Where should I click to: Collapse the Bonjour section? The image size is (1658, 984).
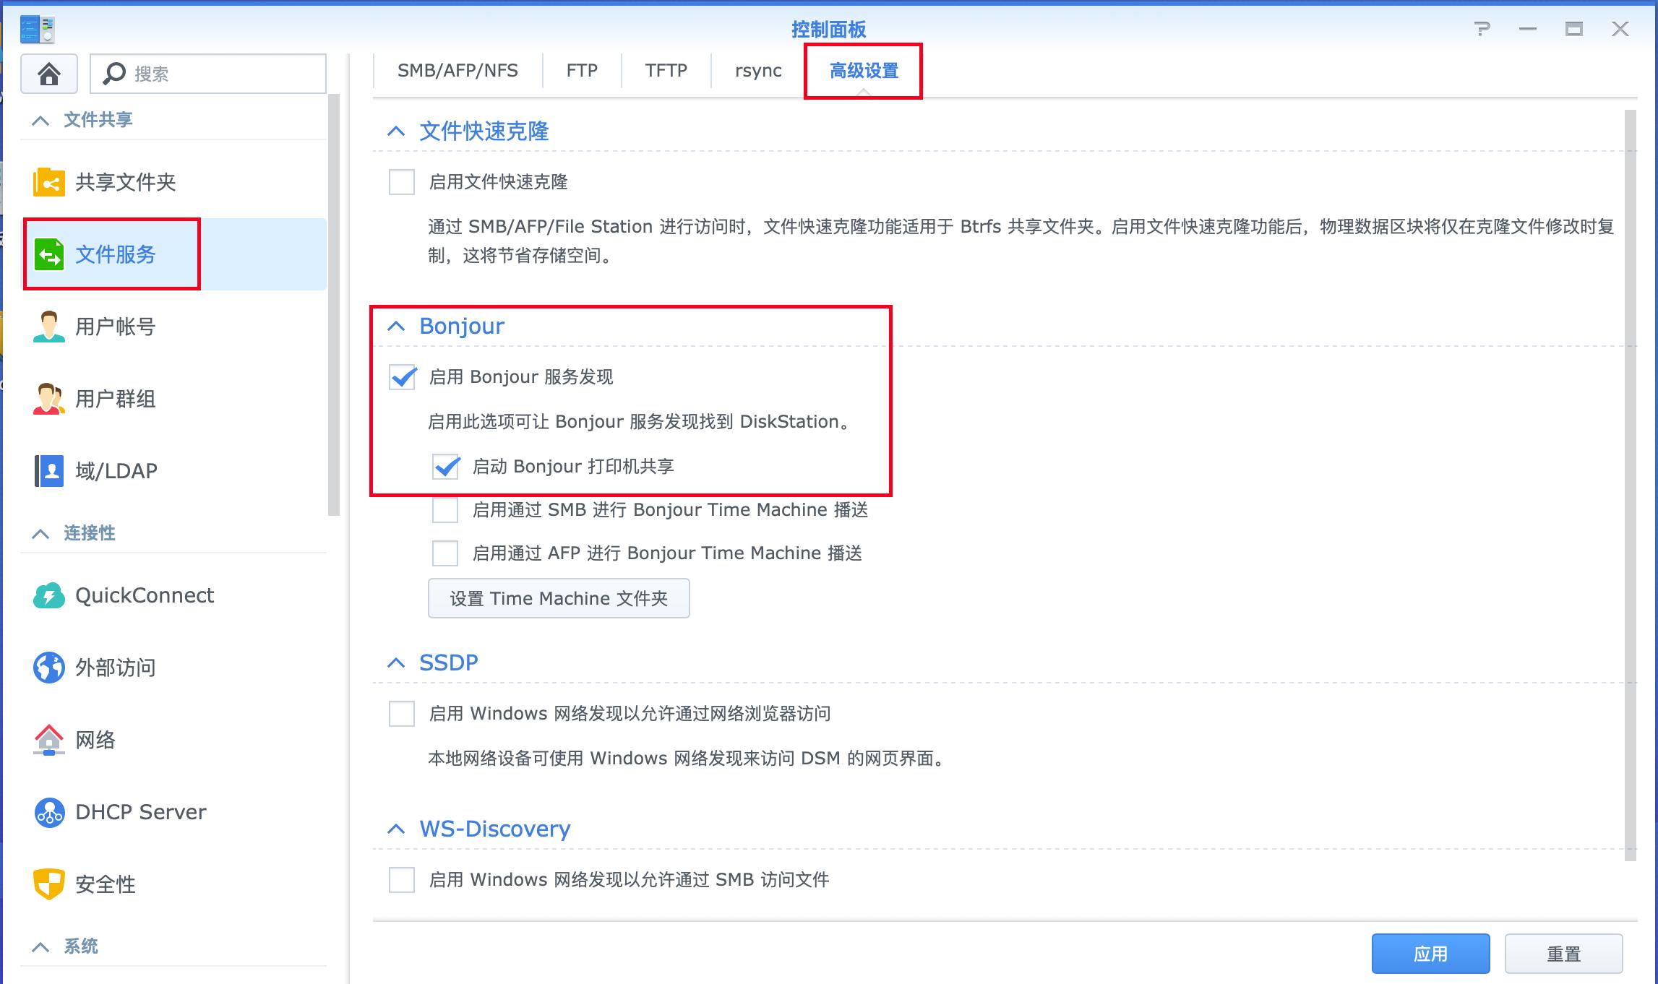396,326
